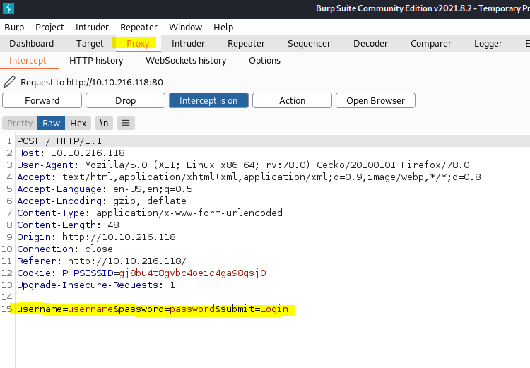The width and height of the screenshot is (530, 368).
Task: Click the Forward button
Action: point(42,100)
